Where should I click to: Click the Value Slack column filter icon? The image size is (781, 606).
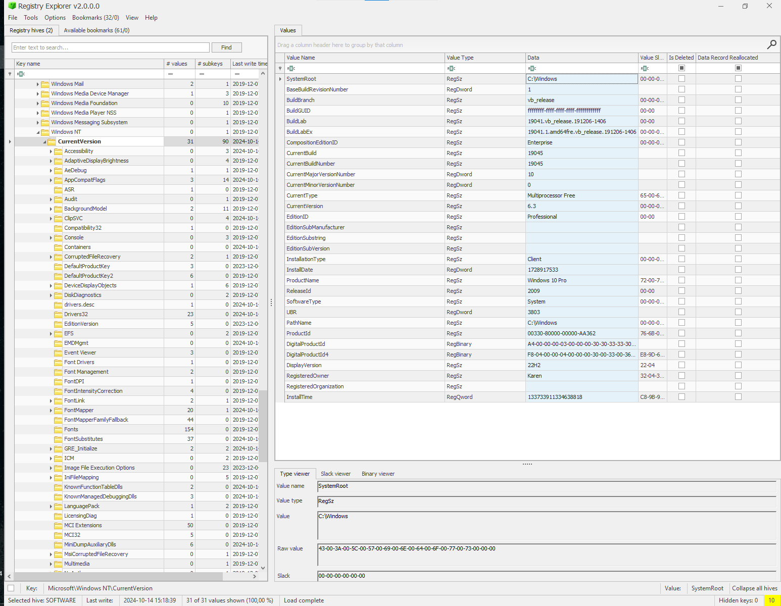point(645,68)
